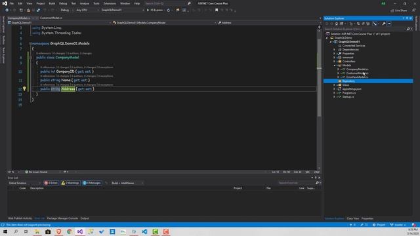
Task: Expand the Views folder node
Action: [335, 85]
